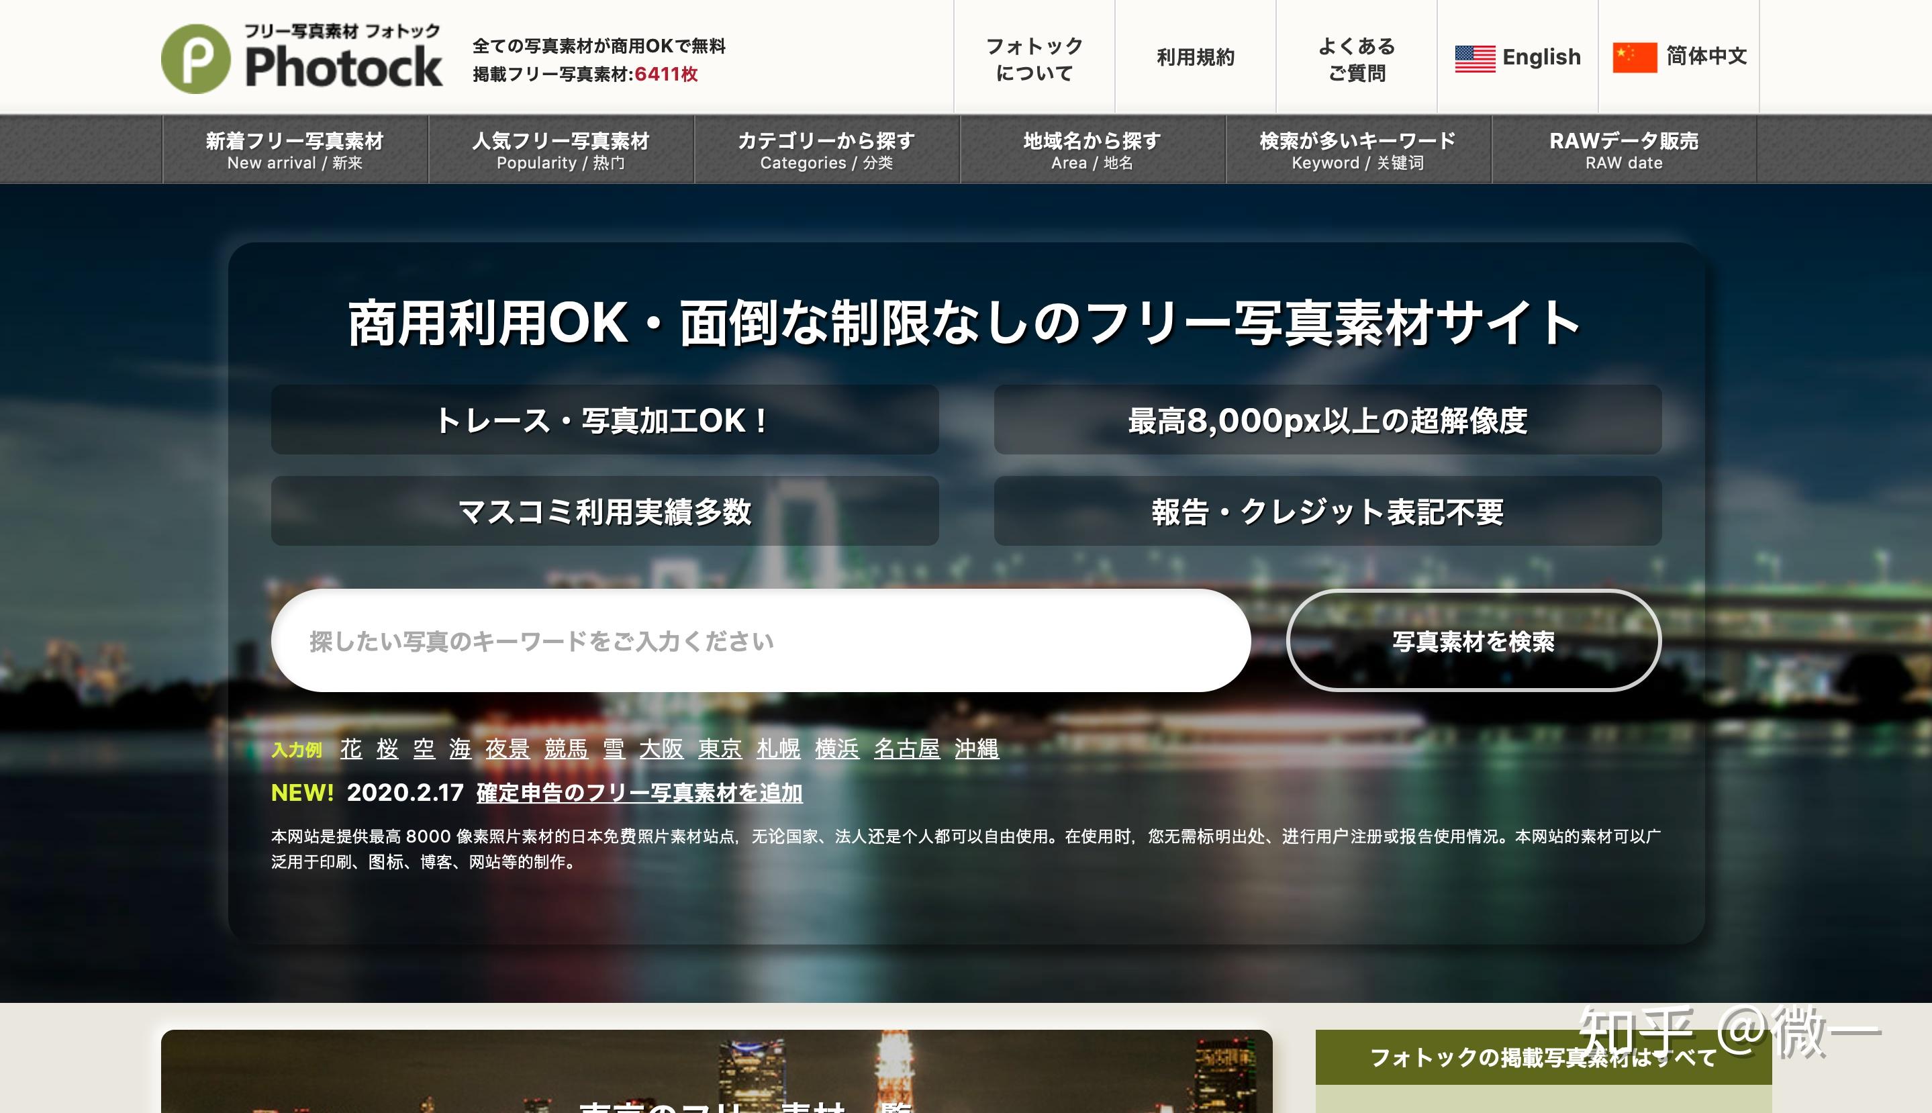View the 利用規約 terms page
The image size is (1932, 1113).
point(1196,57)
